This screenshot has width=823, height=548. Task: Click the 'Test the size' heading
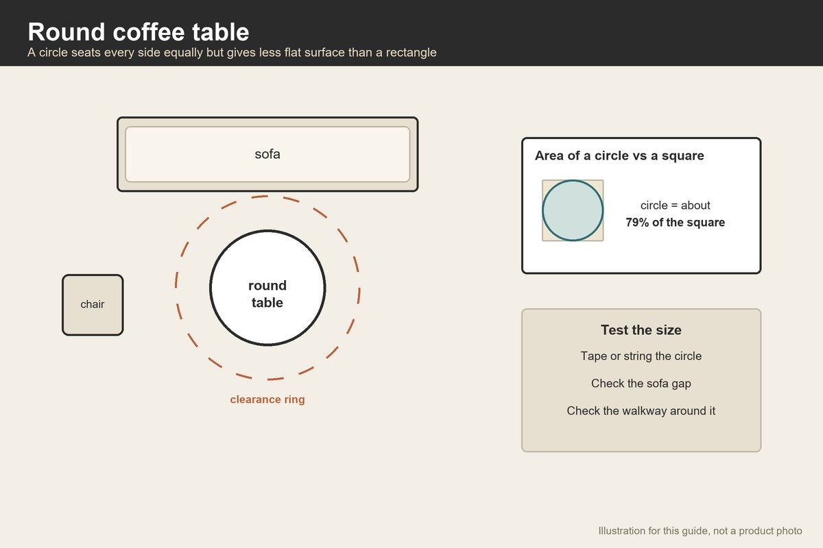coord(641,330)
